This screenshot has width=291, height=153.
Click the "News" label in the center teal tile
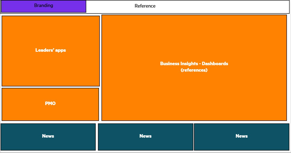[145, 136]
